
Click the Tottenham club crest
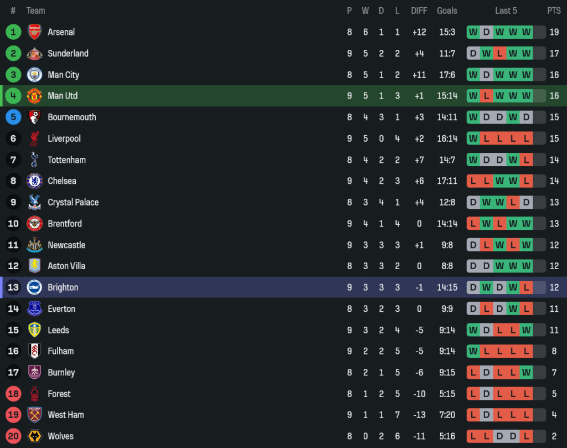pos(34,160)
